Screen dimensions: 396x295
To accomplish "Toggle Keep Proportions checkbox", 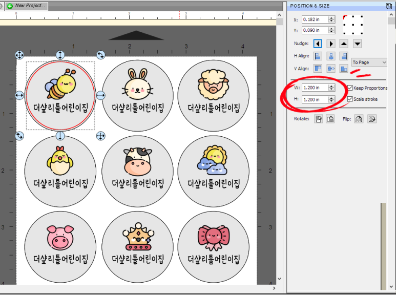I will pyautogui.click(x=350, y=88).
